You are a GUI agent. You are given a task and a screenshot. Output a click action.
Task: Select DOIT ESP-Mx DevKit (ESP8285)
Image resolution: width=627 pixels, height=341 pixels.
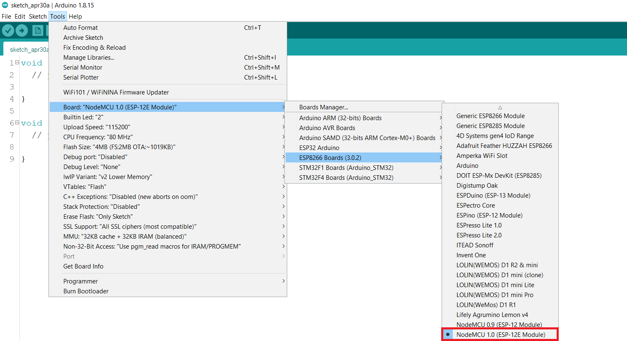coord(500,176)
